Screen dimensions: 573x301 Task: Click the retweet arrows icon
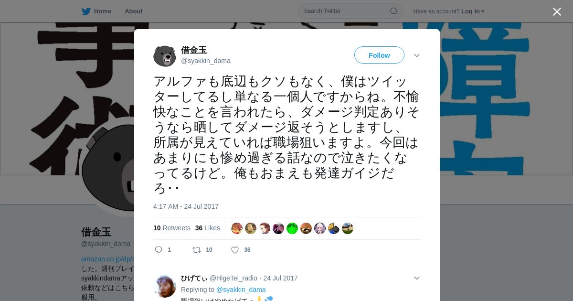point(197,250)
